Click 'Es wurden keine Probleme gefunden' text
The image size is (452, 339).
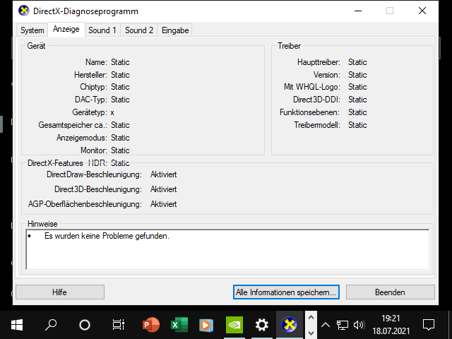107,236
